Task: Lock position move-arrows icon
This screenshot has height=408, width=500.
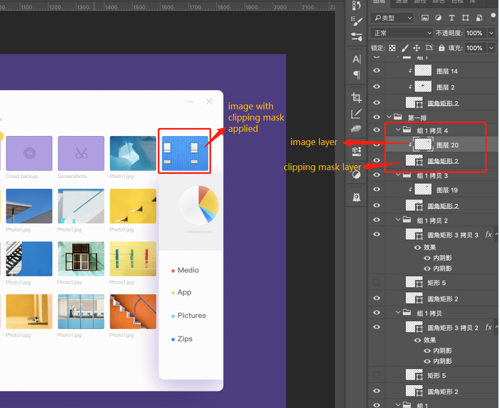Action: point(416,48)
